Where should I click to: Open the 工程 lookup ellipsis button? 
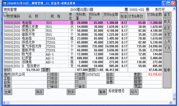(x=49, y=78)
